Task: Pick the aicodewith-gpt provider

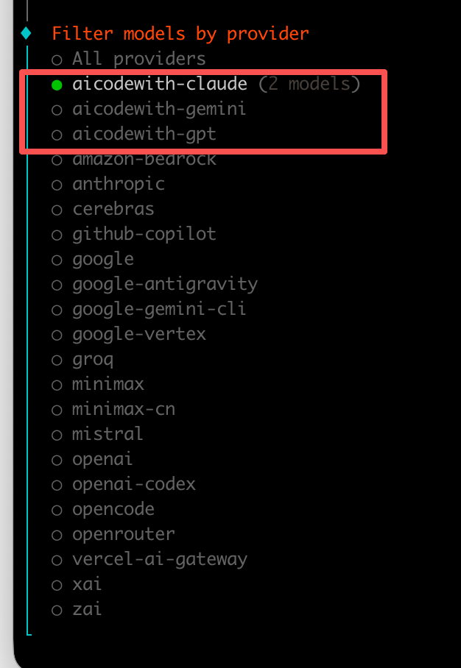Action: (144, 134)
